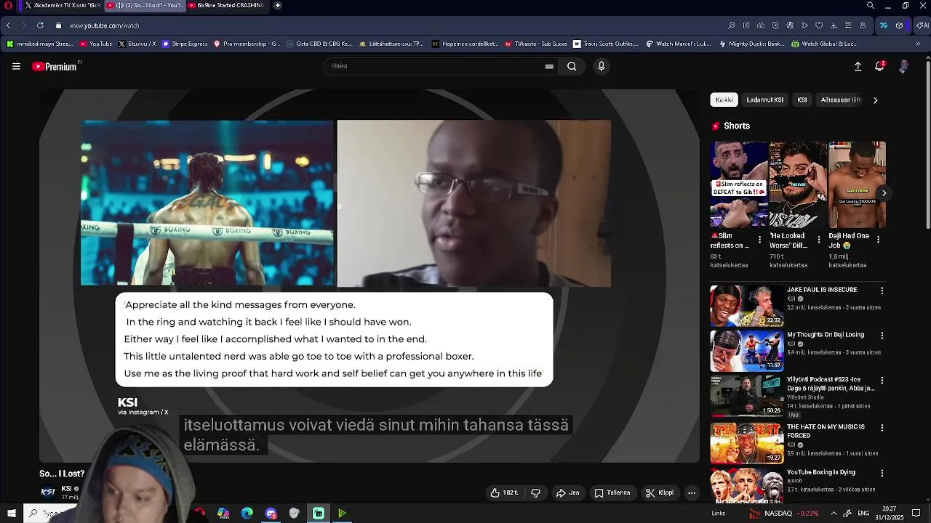Focus the YouTube Haku search field
The image size is (931, 523).
click(x=440, y=66)
